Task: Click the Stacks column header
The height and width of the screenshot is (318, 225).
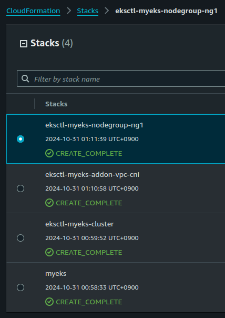Action: (56, 104)
